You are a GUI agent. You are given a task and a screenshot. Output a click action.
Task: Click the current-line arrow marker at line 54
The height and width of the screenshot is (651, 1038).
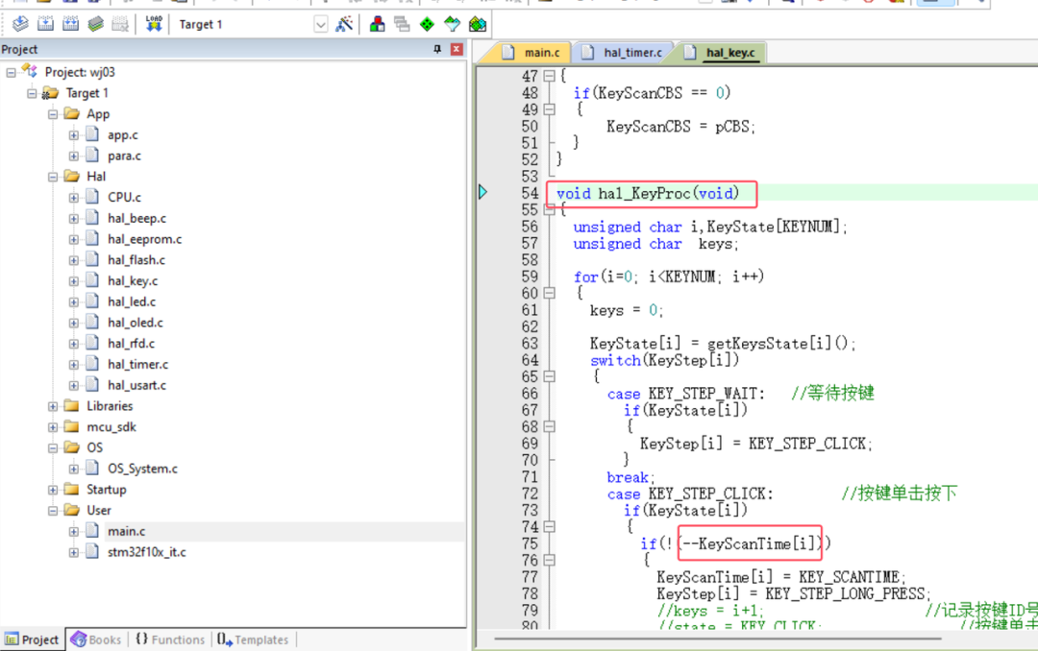point(483,193)
